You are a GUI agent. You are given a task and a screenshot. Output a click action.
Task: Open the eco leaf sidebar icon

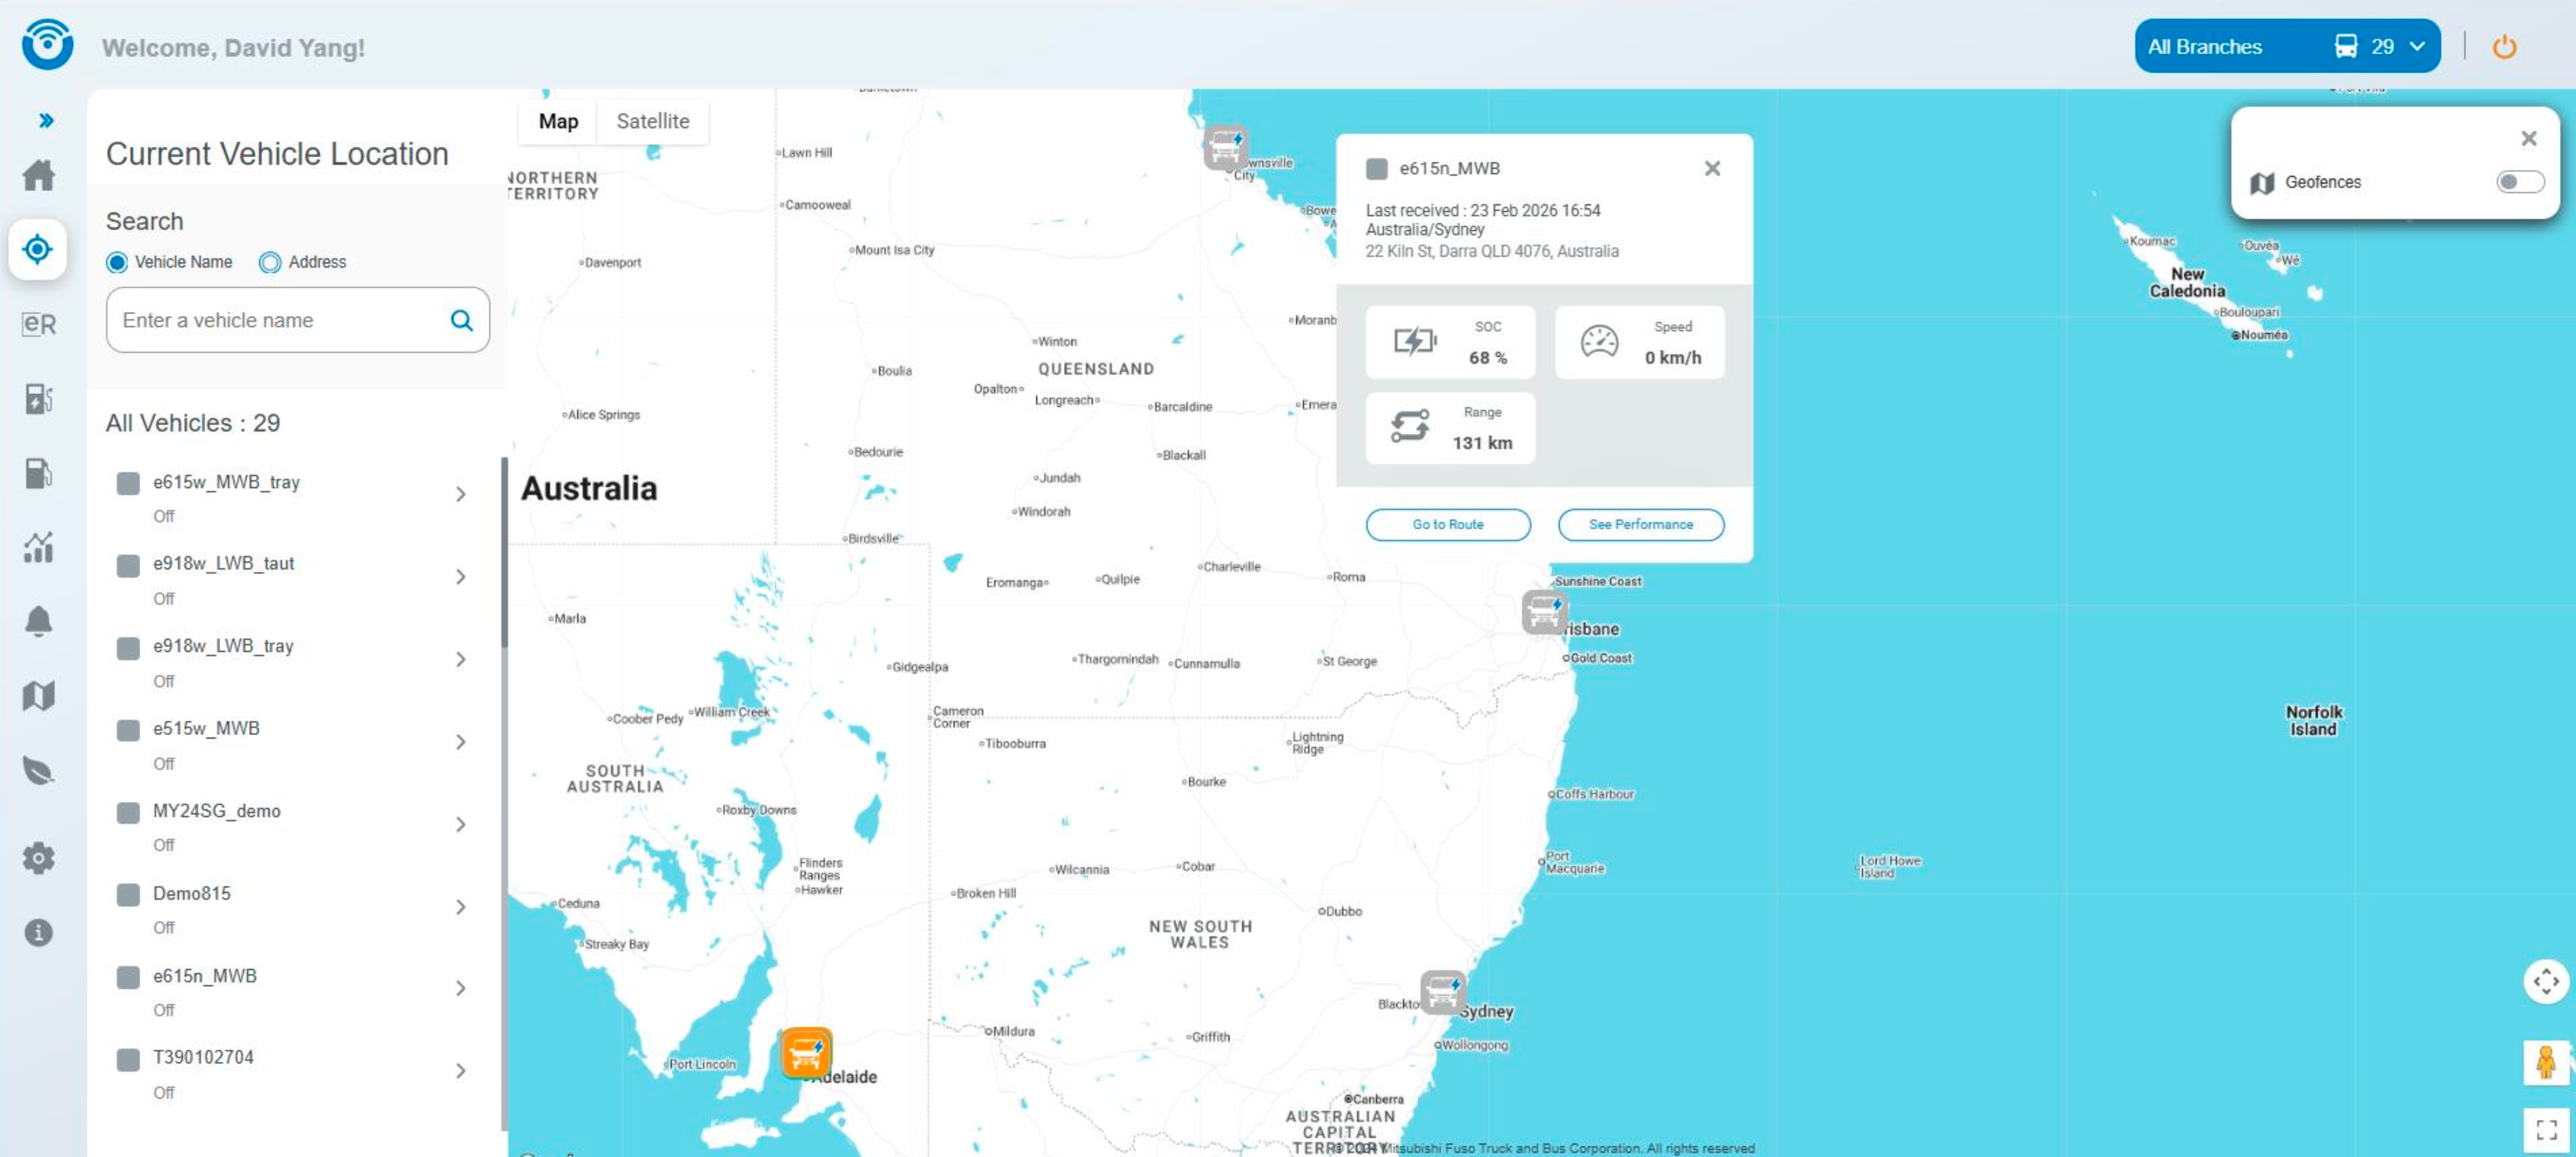click(x=38, y=770)
